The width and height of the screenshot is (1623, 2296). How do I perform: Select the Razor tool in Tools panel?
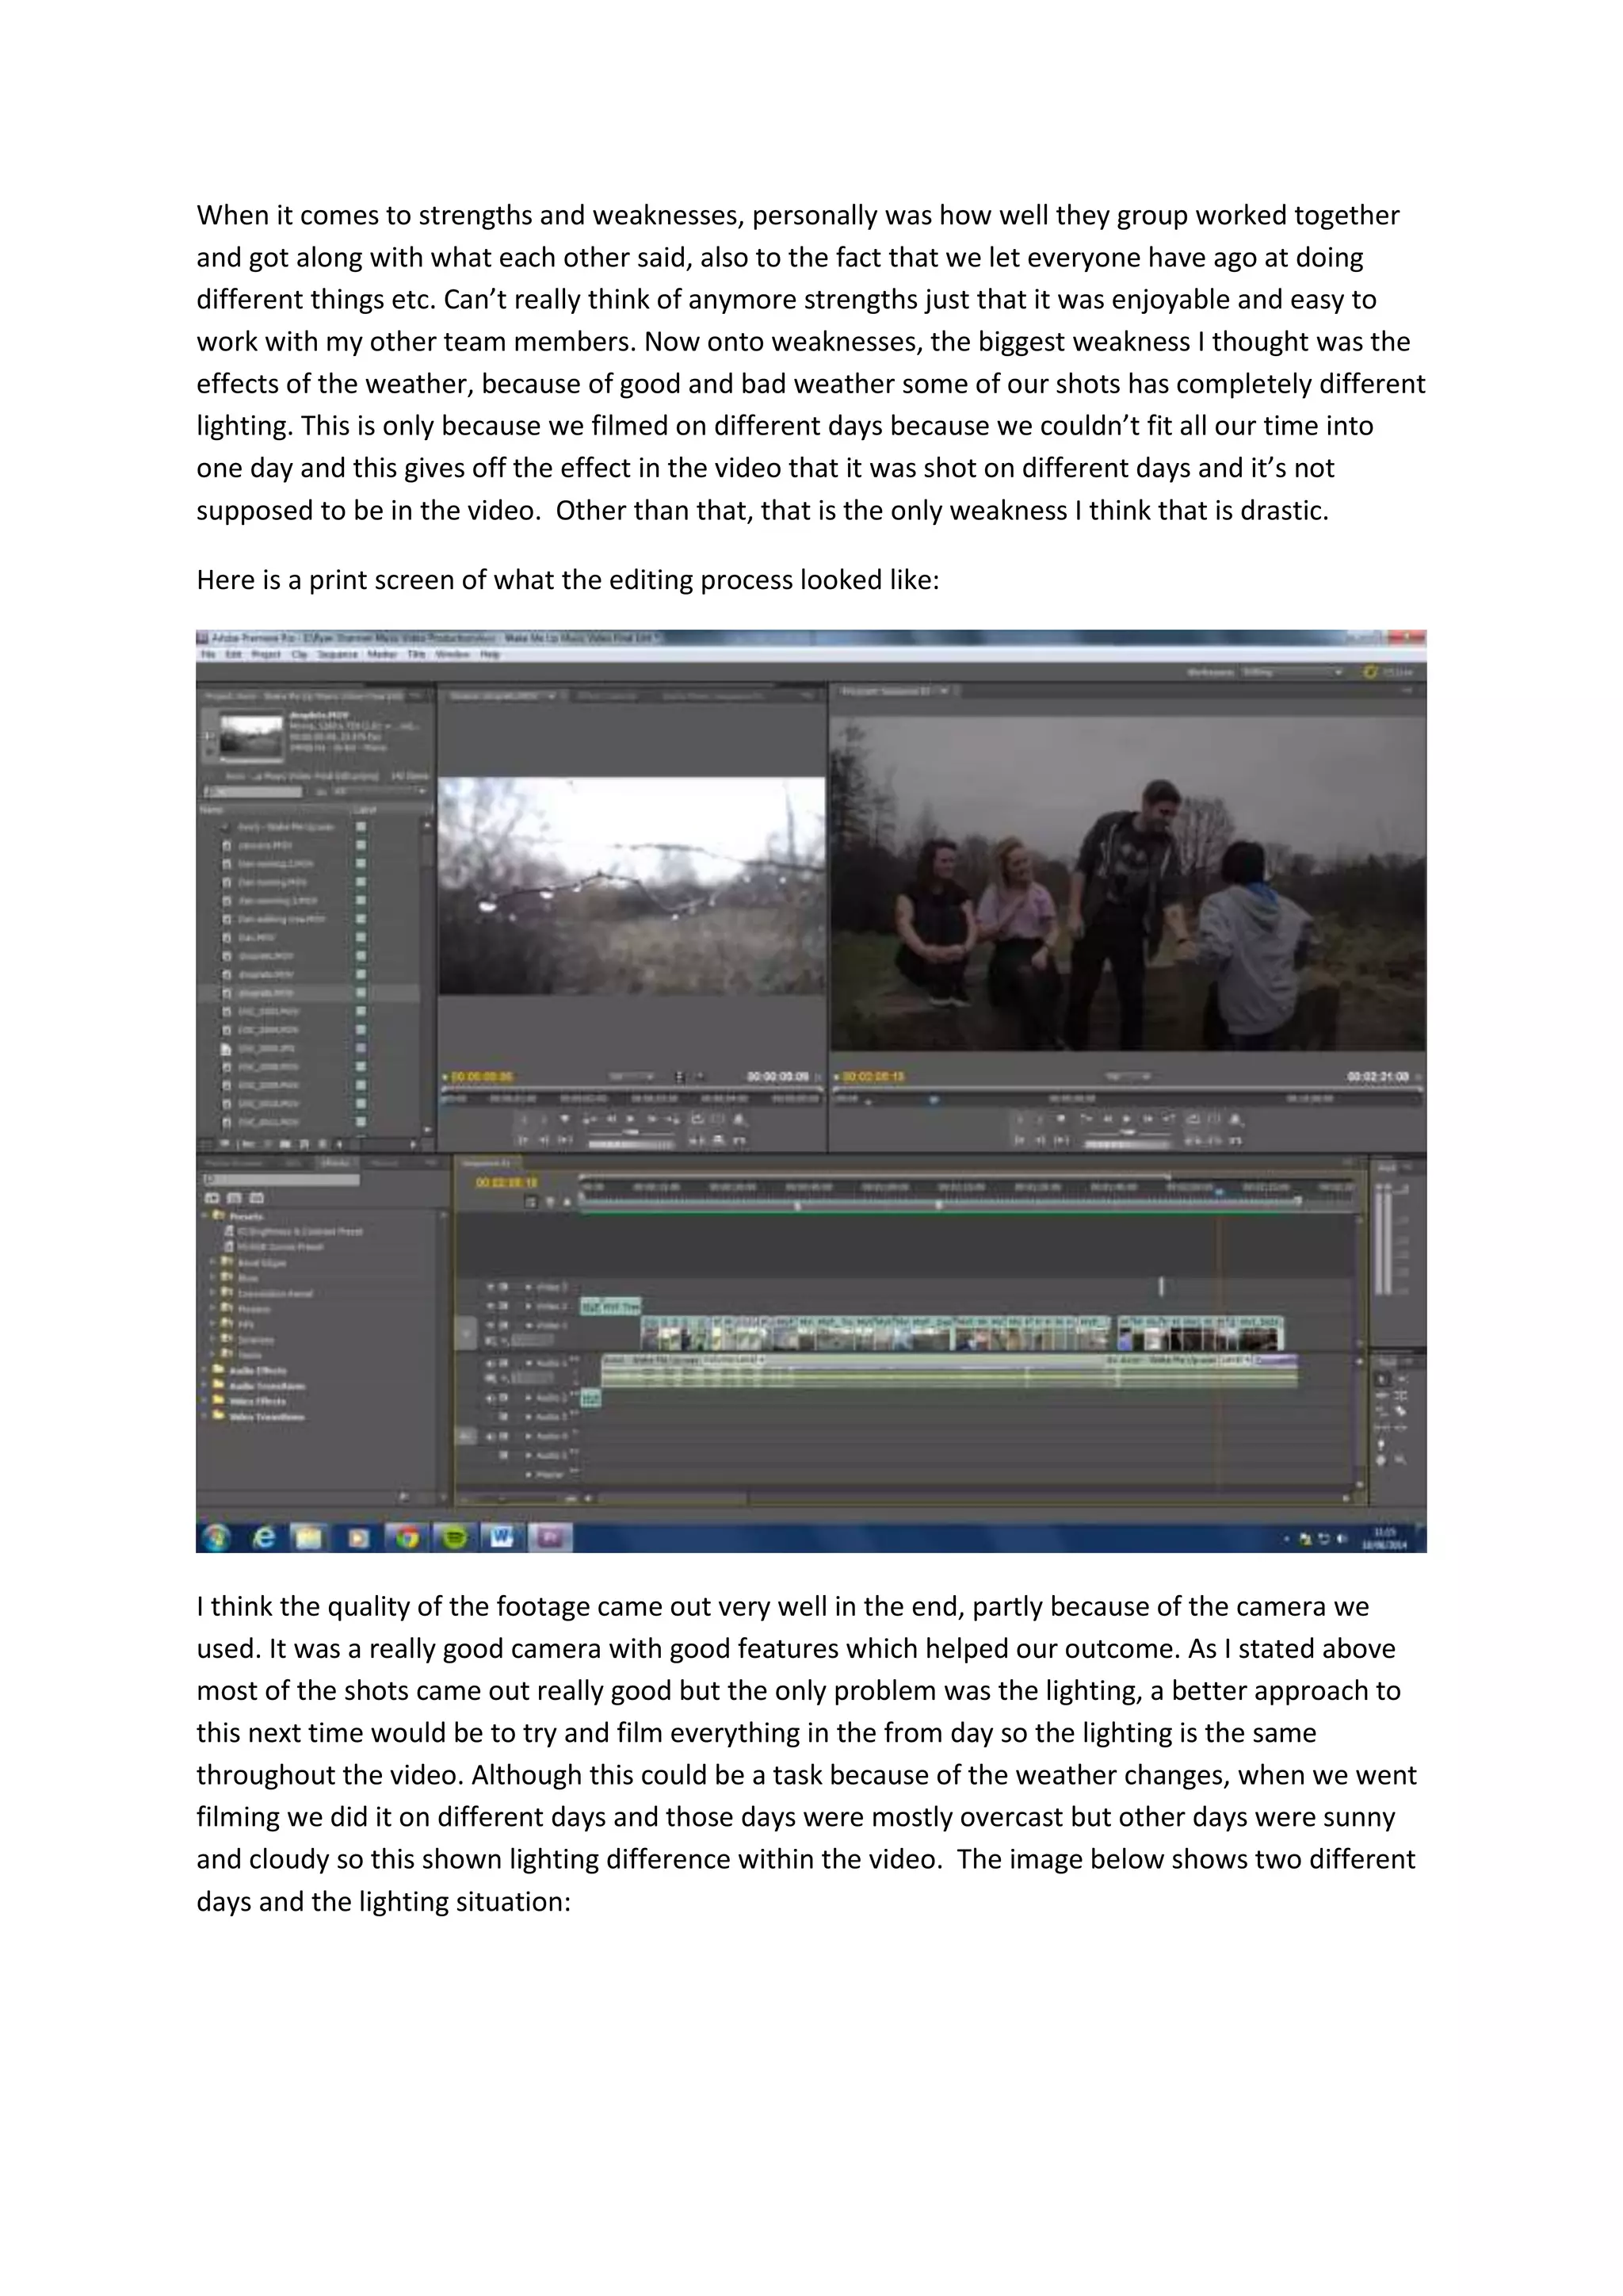pyautogui.click(x=1401, y=1410)
